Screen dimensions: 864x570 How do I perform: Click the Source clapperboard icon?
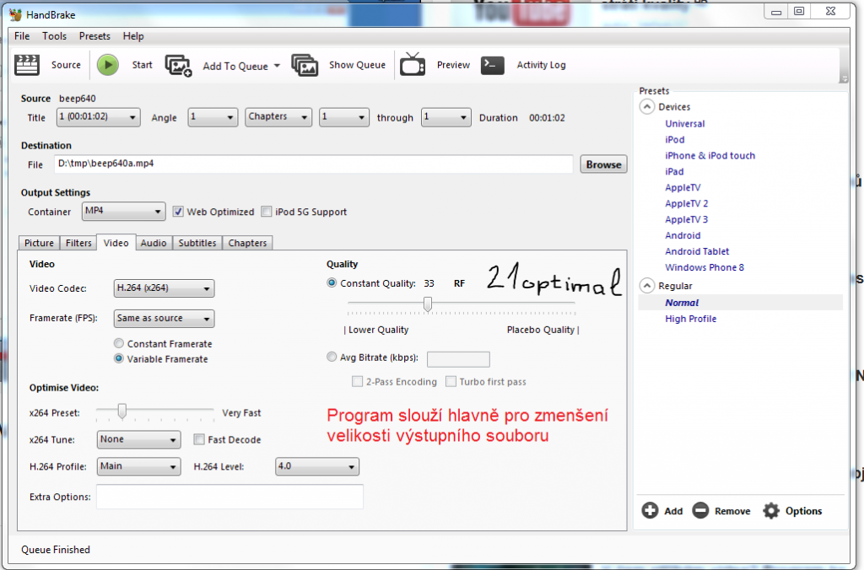28,65
